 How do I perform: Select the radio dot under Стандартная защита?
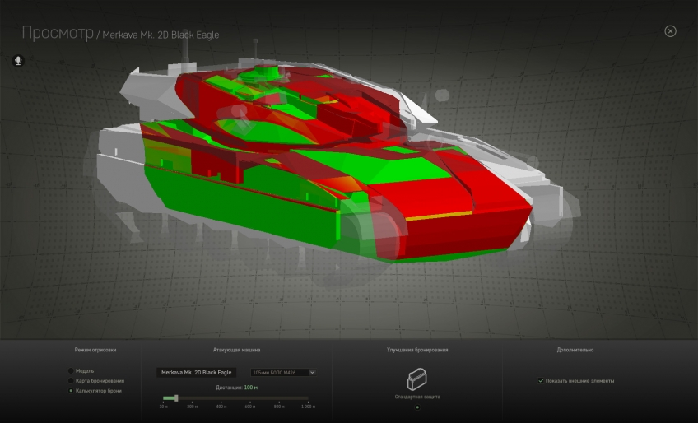tap(417, 407)
